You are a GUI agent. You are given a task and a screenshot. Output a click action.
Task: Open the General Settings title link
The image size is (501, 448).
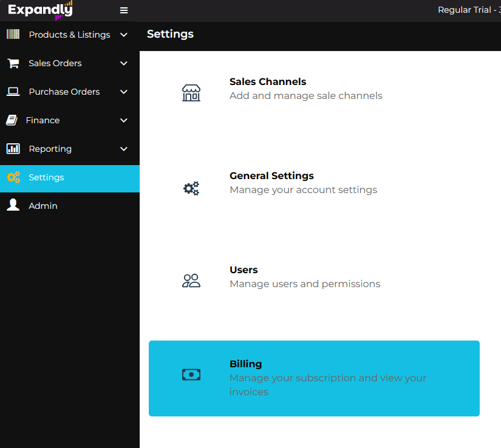[x=271, y=176]
